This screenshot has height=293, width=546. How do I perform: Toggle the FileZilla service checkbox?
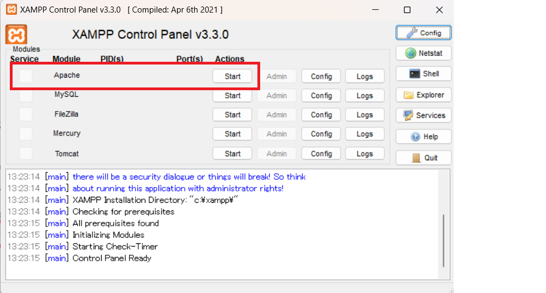[26, 114]
